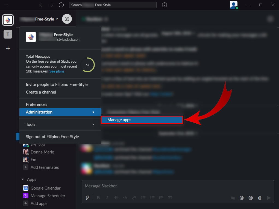Image resolution: width=279 pixels, height=209 pixels.
Task: Maximize the Slack window
Action: click(261, 5)
